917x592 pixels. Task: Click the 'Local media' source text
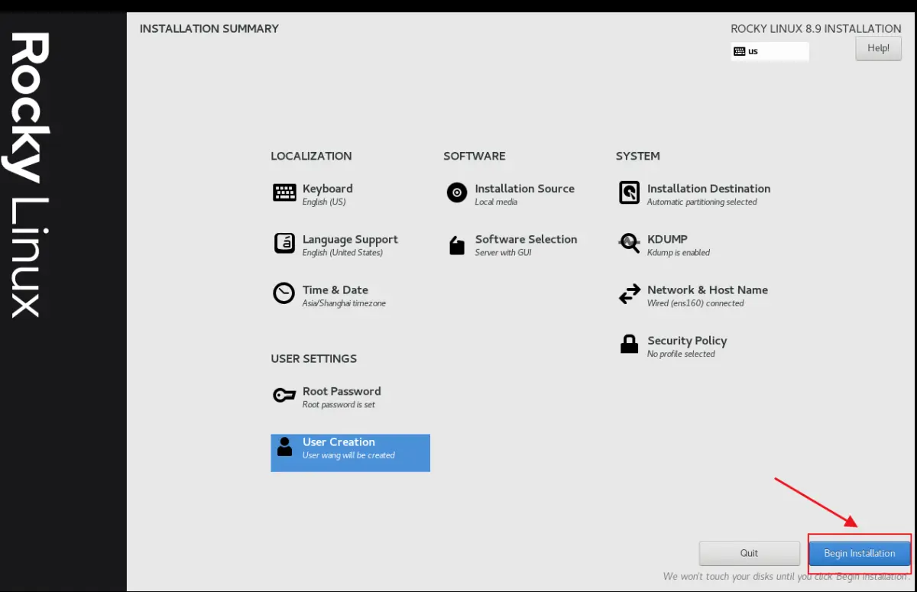tap(496, 202)
